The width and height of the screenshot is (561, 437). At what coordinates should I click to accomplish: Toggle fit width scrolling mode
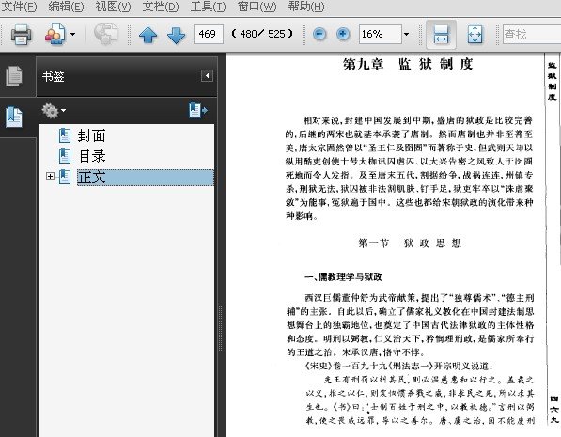tap(441, 35)
